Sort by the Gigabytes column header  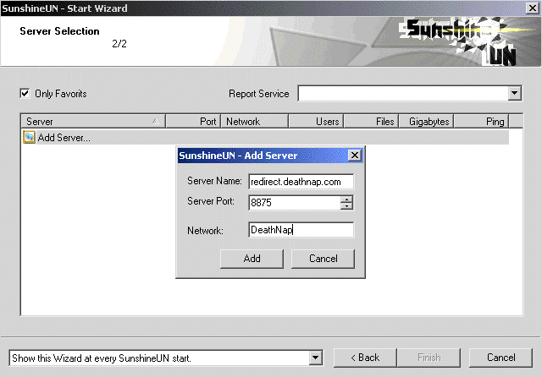coord(427,122)
